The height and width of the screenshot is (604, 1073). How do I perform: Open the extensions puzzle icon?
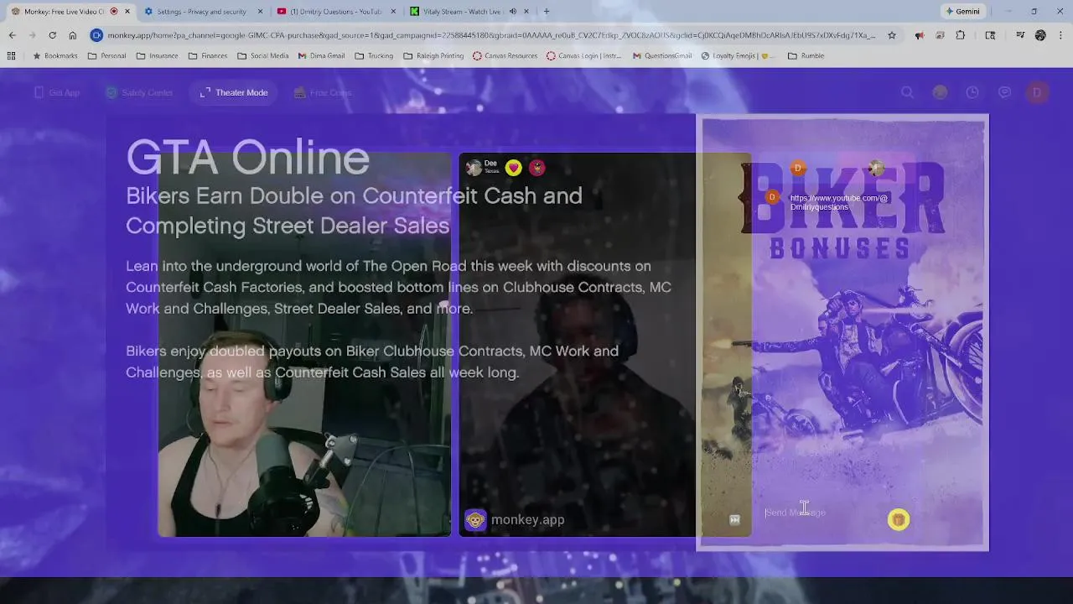click(961, 35)
